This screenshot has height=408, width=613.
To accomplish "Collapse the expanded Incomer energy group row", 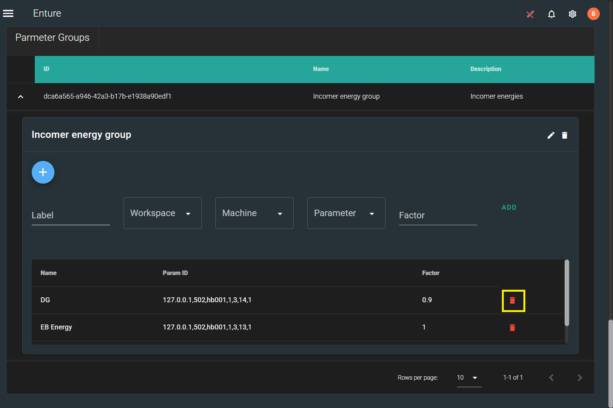I will tap(21, 97).
